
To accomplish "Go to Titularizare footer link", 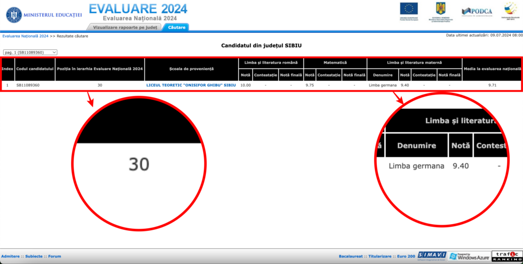I will pos(381,256).
